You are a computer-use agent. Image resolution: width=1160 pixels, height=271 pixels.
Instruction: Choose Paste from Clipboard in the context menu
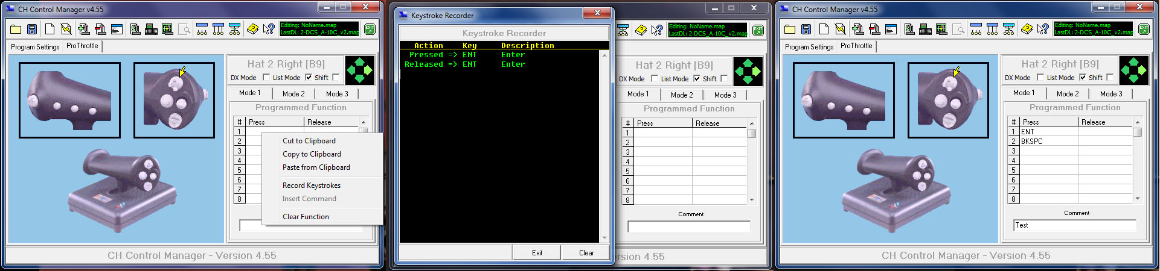pyautogui.click(x=322, y=167)
